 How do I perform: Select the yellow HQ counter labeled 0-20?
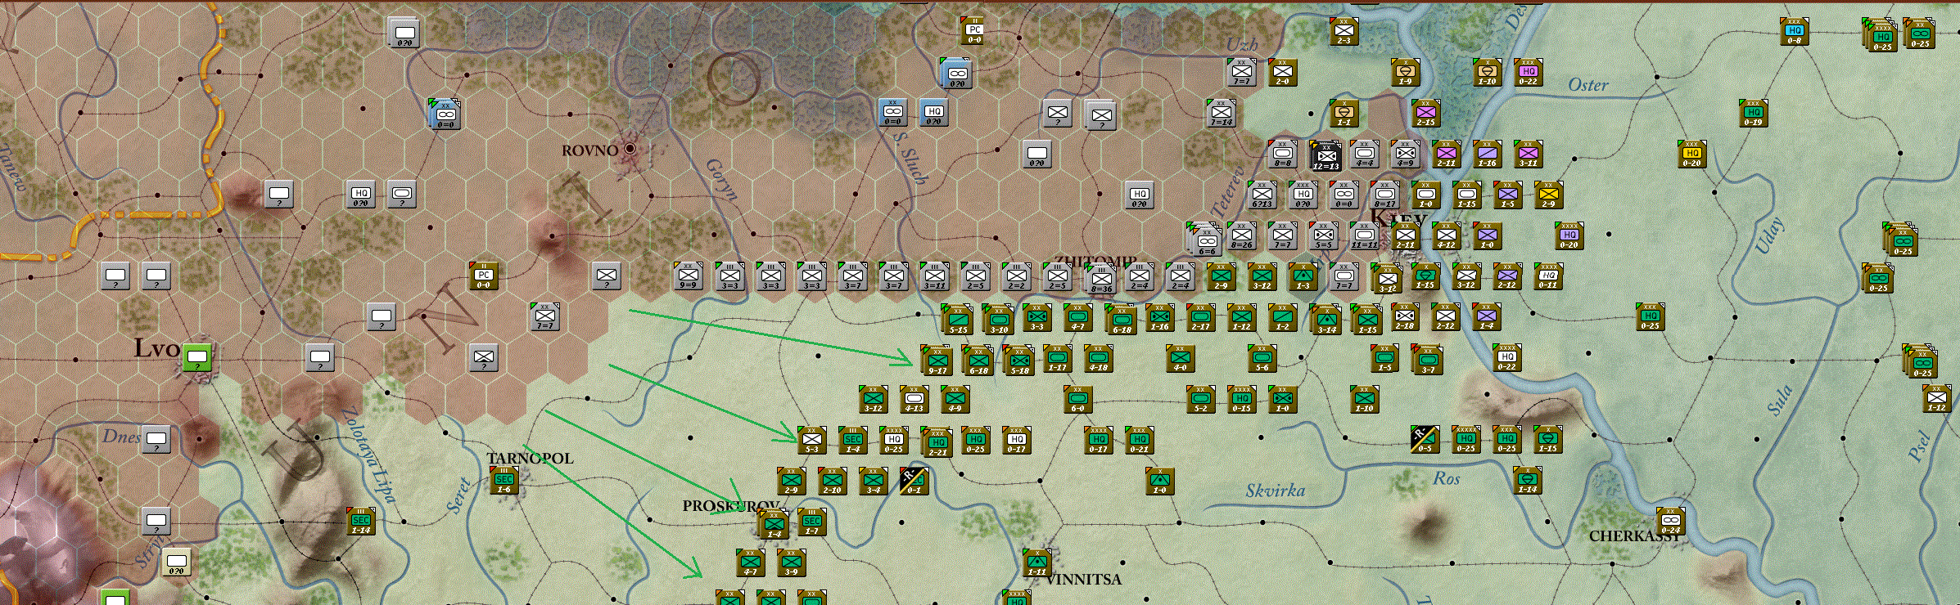point(1691,154)
